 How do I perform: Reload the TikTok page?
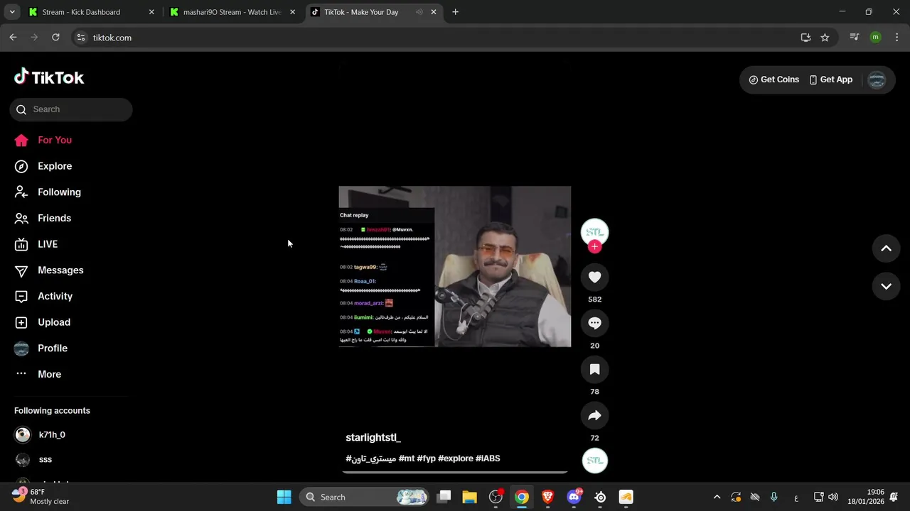pos(55,38)
